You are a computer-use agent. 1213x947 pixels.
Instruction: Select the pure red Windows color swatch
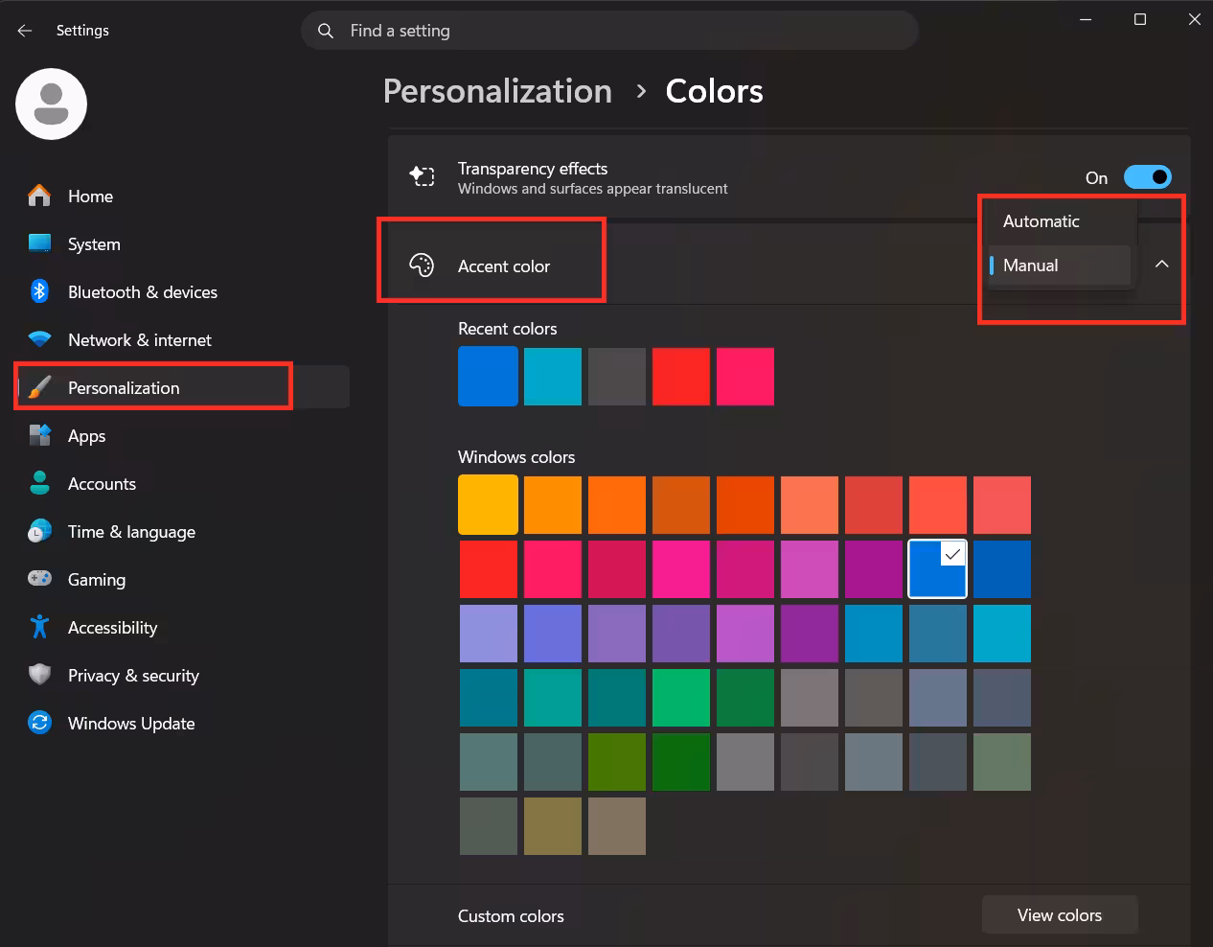click(488, 568)
